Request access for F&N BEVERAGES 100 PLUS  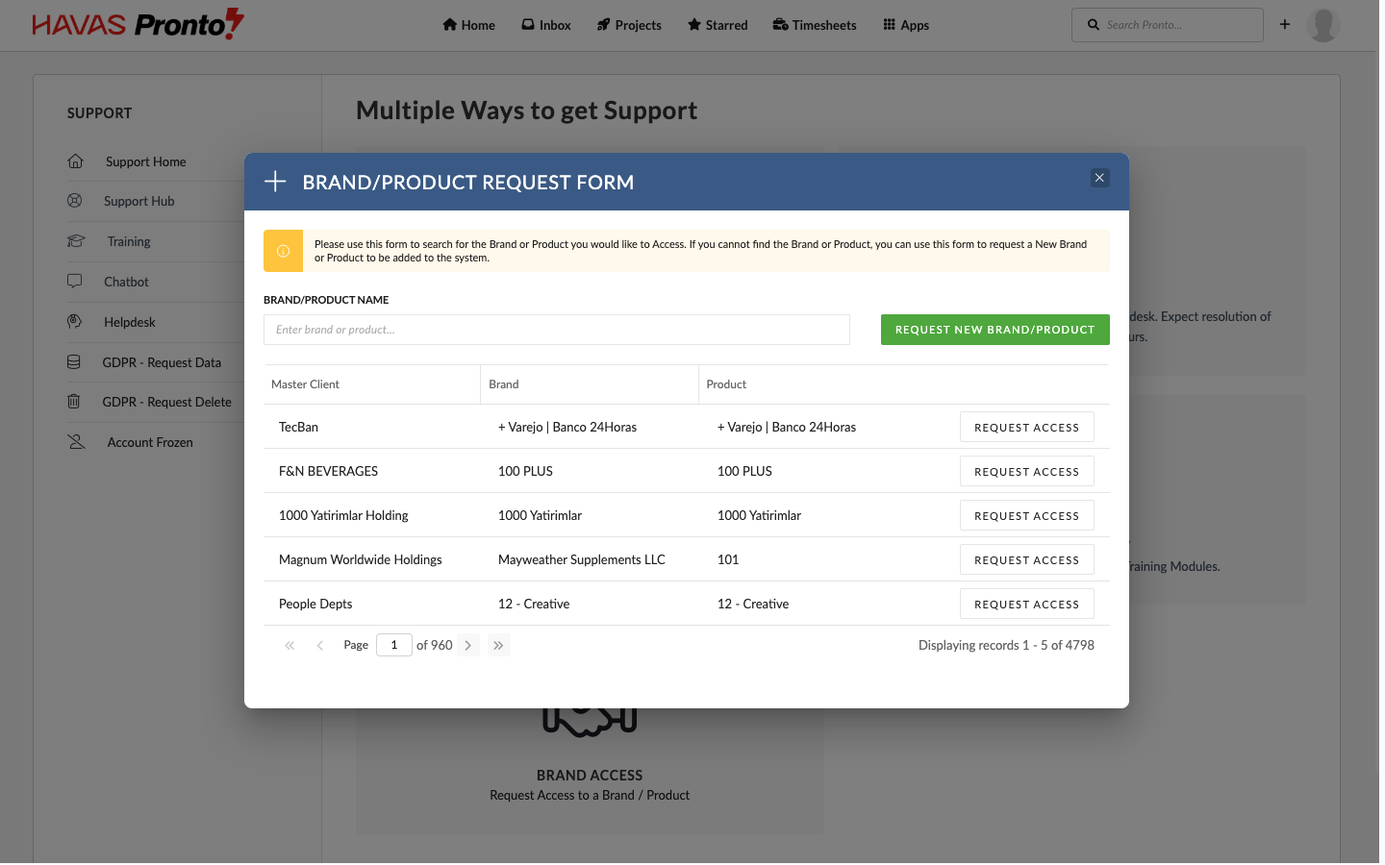(1026, 472)
